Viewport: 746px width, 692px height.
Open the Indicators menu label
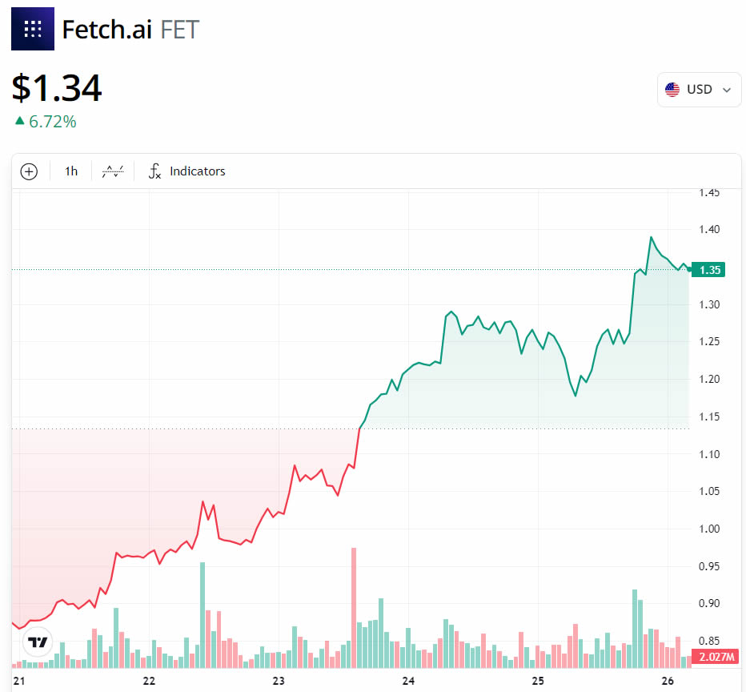coord(198,171)
